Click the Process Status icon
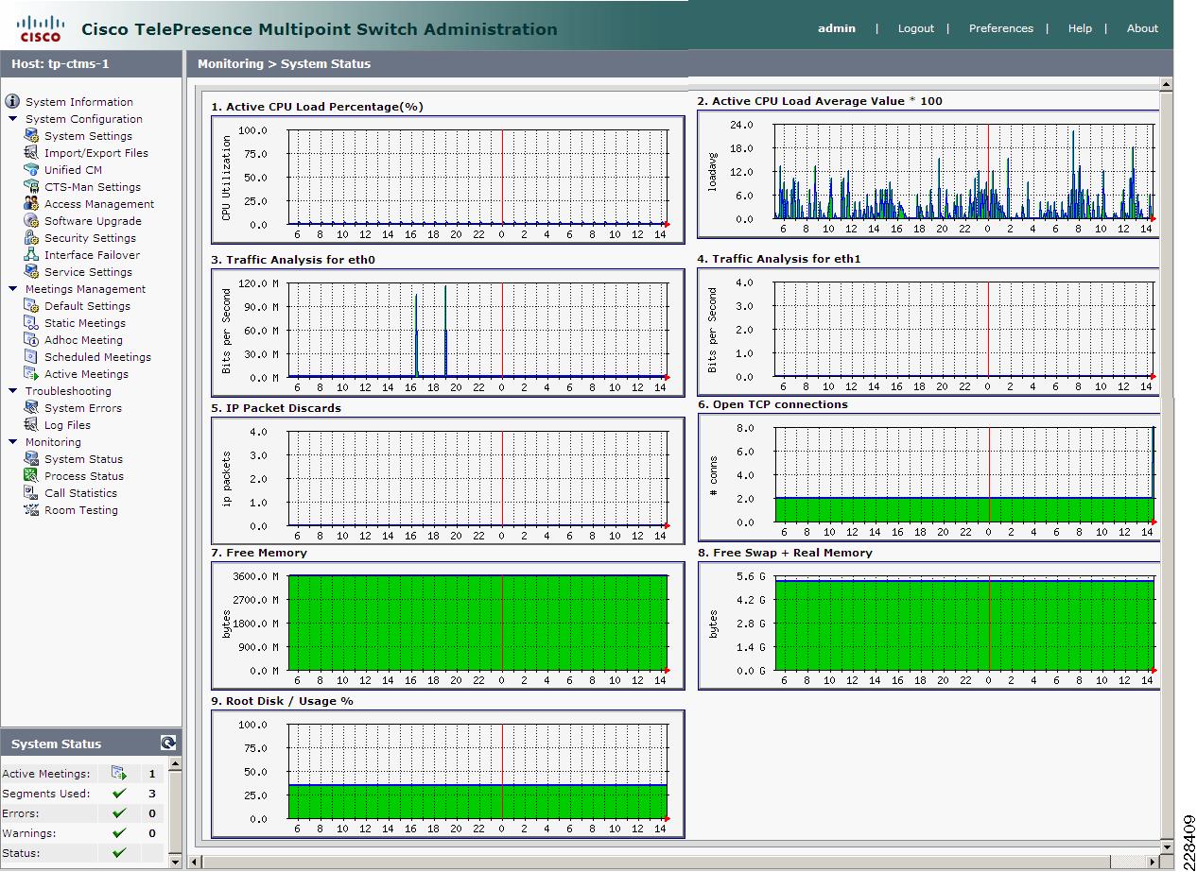The width and height of the screenshot is (1197, 872). tap(31, 476)
